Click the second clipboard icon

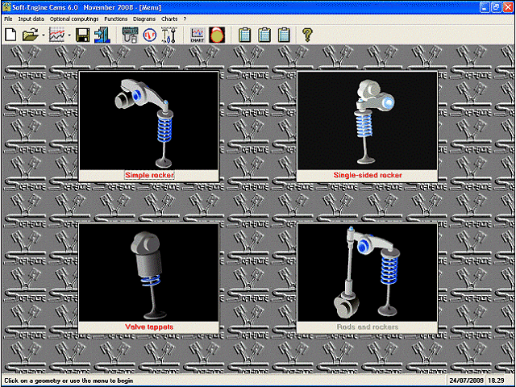tap(264, 35)
